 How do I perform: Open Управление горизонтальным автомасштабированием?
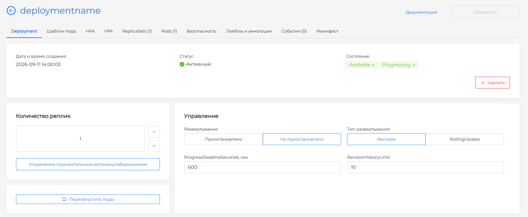[88, 164]
